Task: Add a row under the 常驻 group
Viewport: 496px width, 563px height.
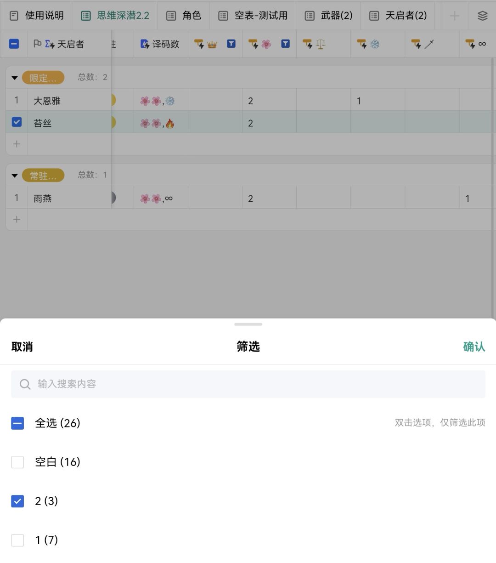Action: click(x=17, y=220)
